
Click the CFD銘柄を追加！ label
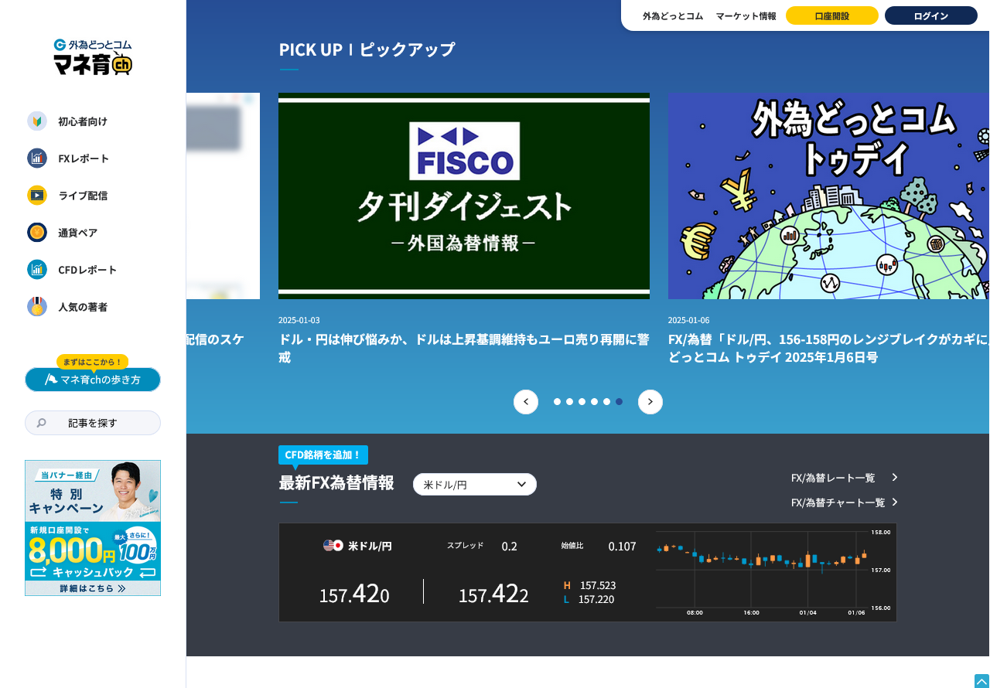[x=323, y=455]
